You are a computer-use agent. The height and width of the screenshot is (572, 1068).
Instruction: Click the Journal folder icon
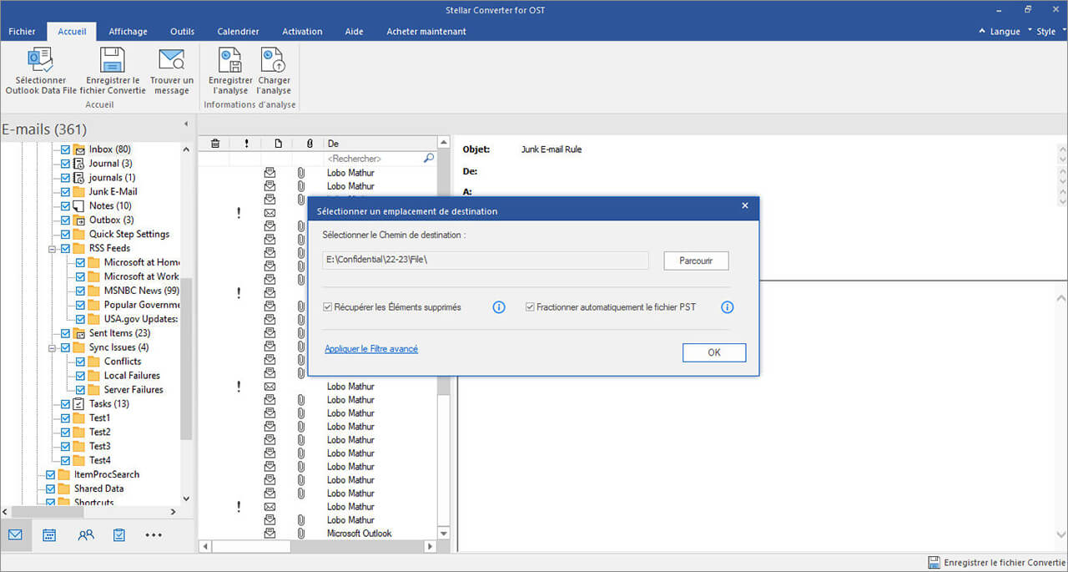pos(79,163)
